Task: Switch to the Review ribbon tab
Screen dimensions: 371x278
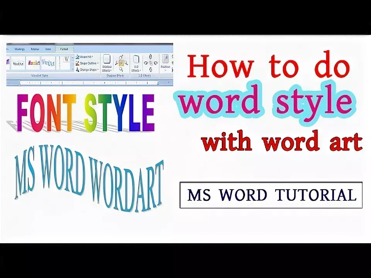Action: click(x=35, y=49)
